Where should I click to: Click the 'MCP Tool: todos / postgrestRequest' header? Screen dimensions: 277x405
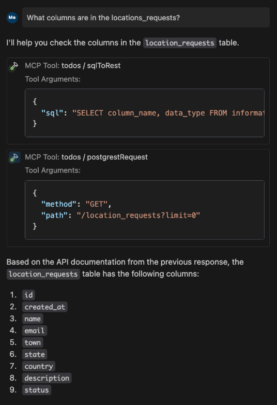coord(86,157)
